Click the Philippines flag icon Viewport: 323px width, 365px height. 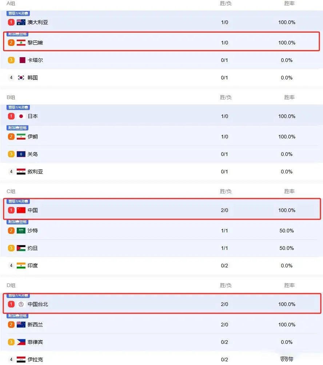pyautogui.click(x=21, y=342)
